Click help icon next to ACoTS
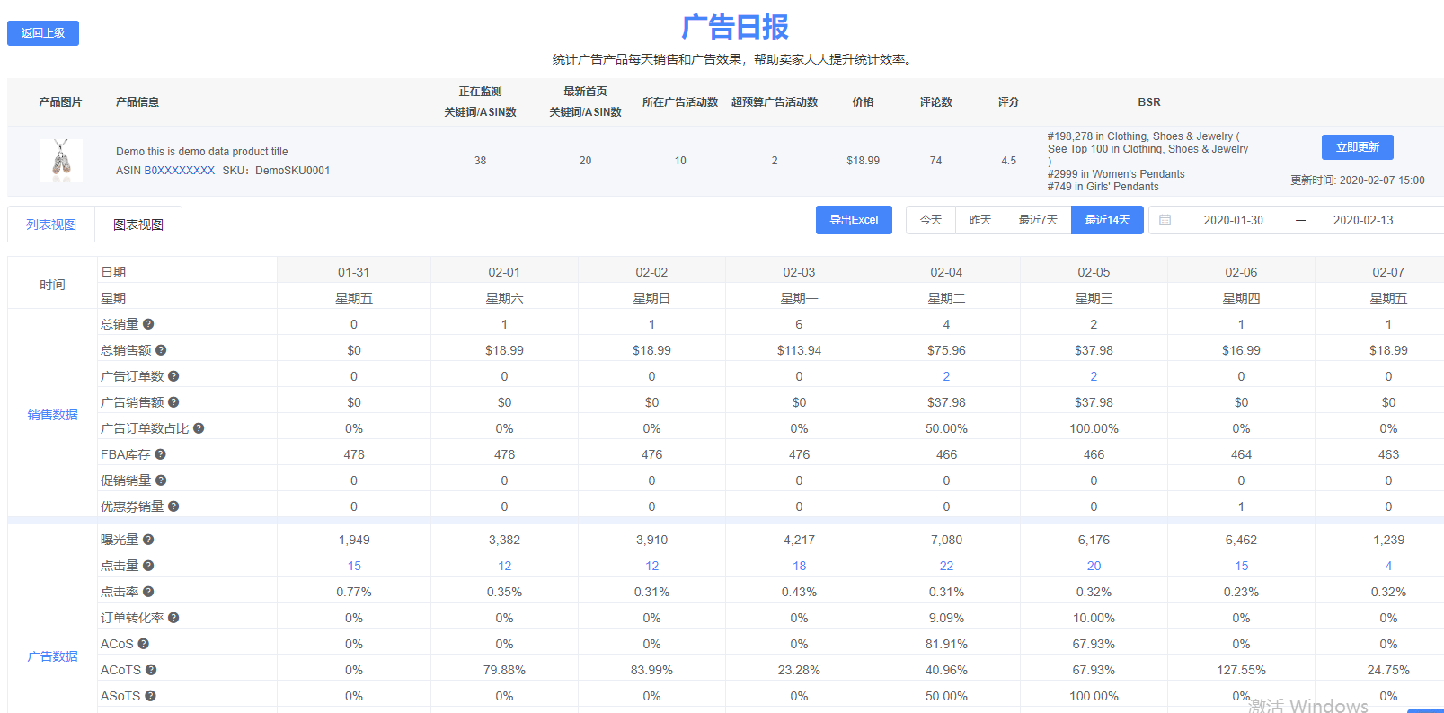This screenshot has height=713, width=1444. point(151,670)
